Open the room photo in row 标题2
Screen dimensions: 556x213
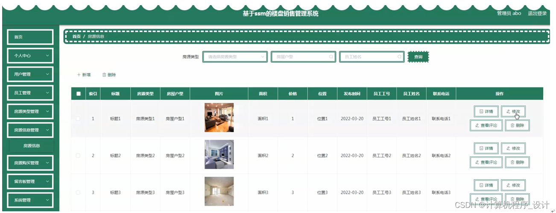point(219,155)
